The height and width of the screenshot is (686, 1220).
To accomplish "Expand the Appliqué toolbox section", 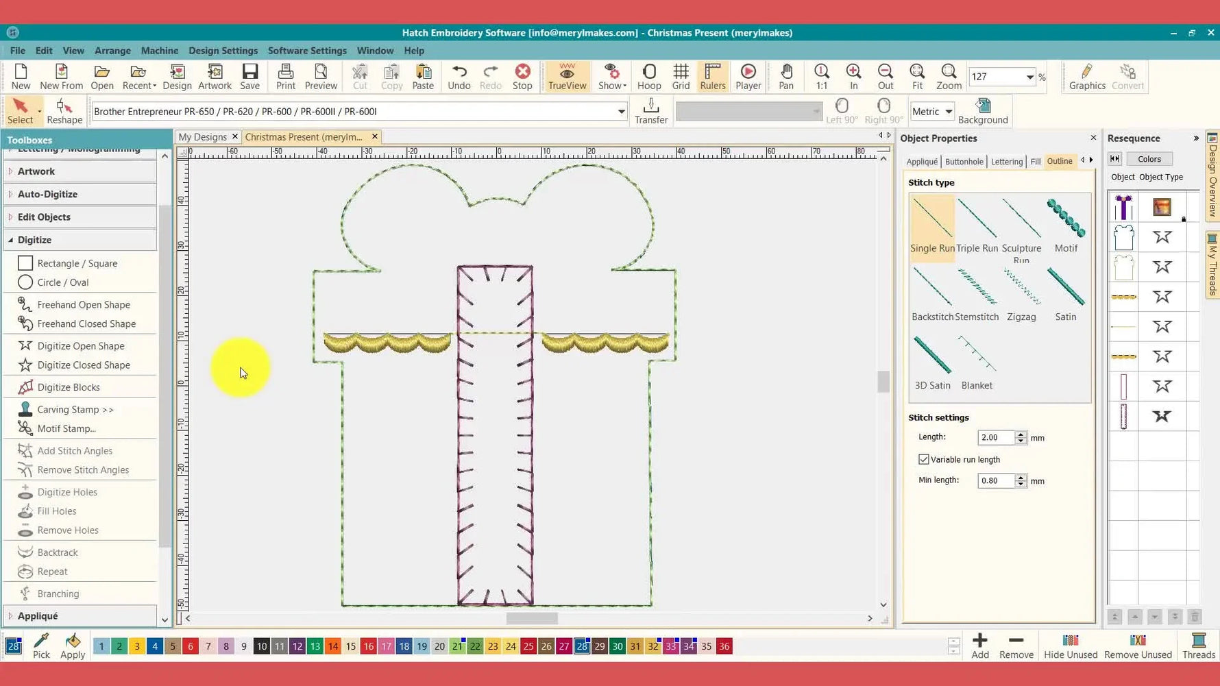I will (x=38, y=615).
